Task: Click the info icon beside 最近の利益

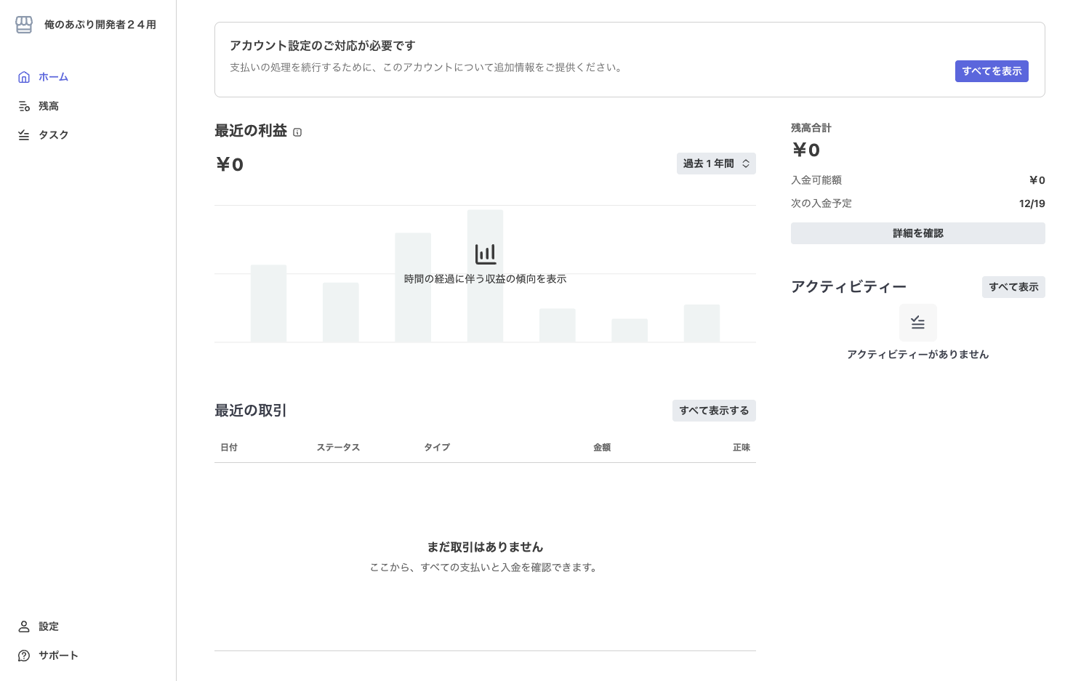Action: (297, 132)
